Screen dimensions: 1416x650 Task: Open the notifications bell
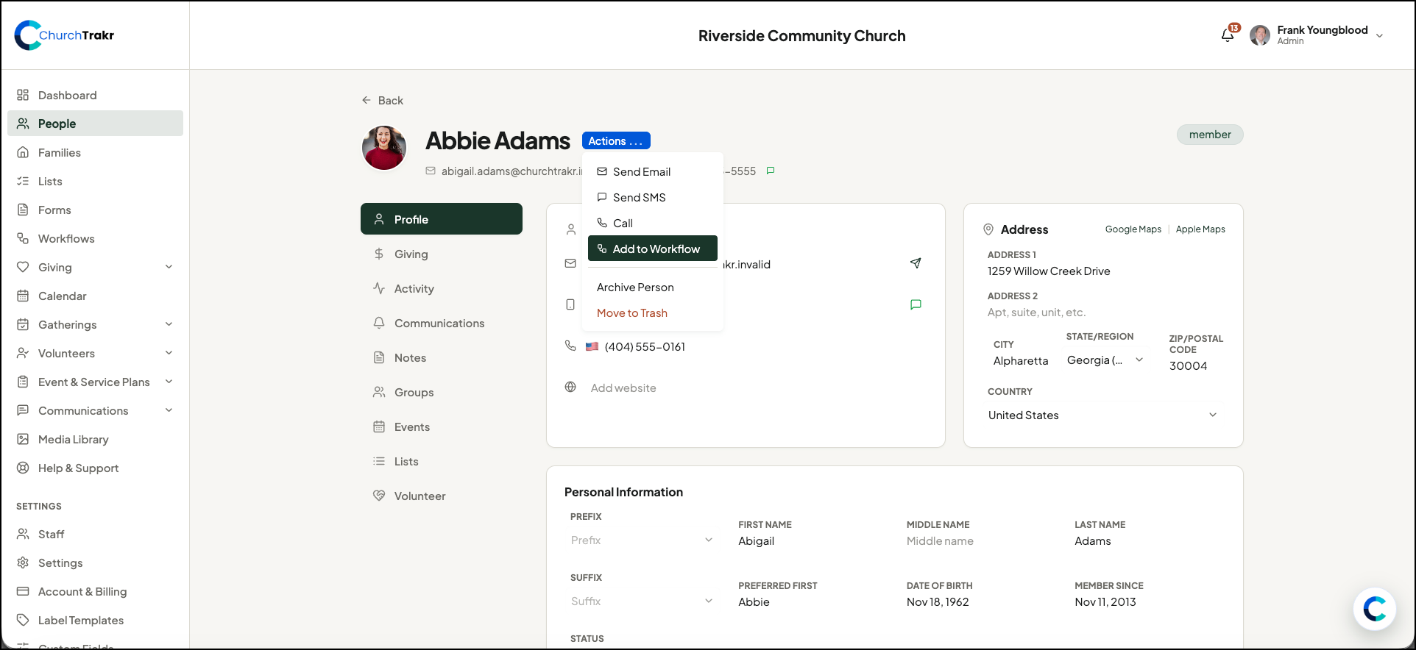pos(1227,35)
